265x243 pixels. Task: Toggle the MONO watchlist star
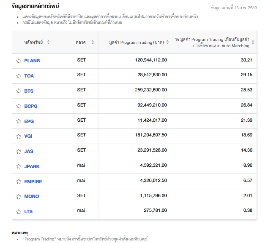[19, 197]
